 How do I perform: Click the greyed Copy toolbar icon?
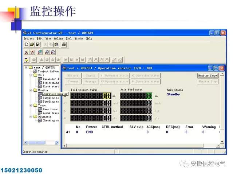[x=51, y=44]
